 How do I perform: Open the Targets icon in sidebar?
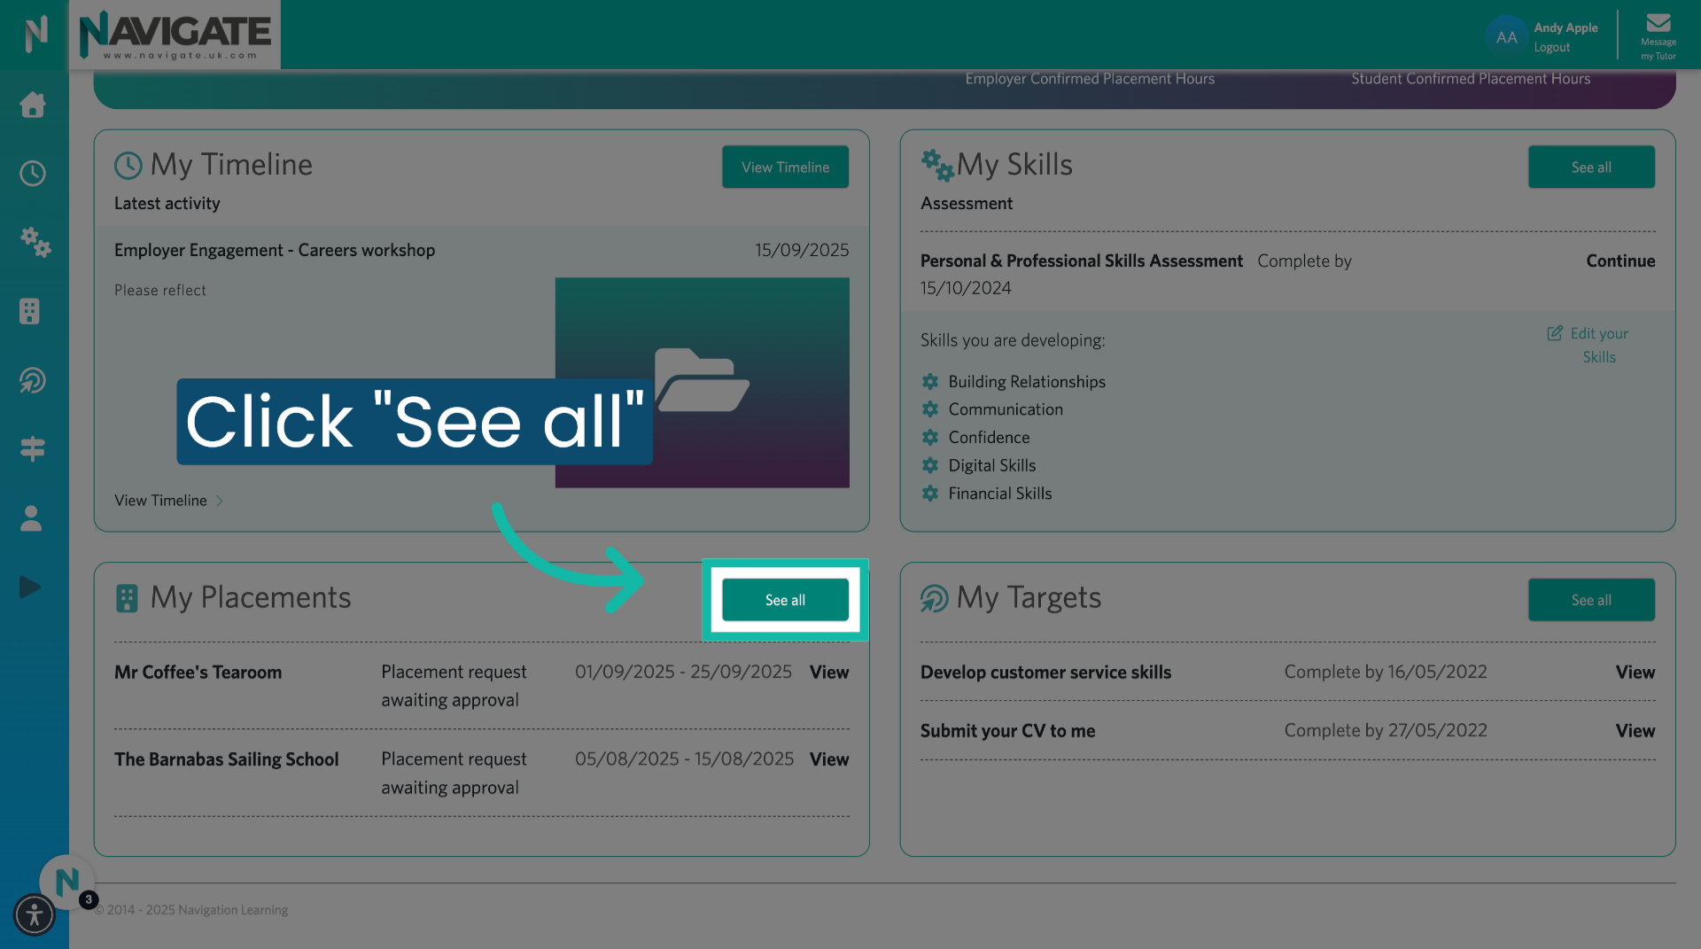click(x=33, y=380)
